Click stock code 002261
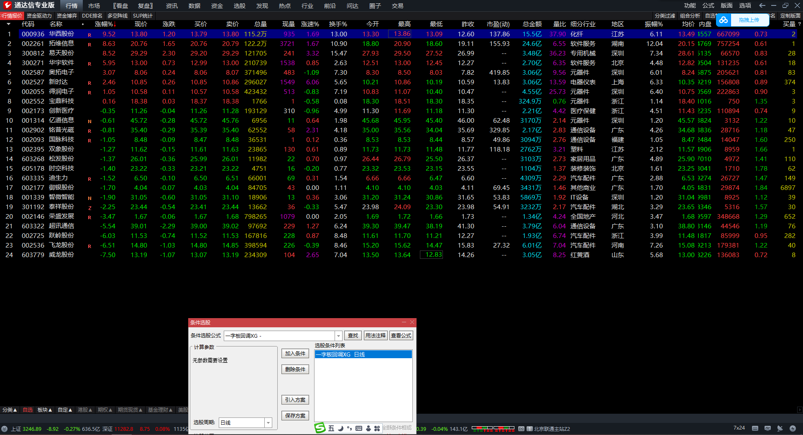This screenshot has width=803, height=435. point(33,44)
